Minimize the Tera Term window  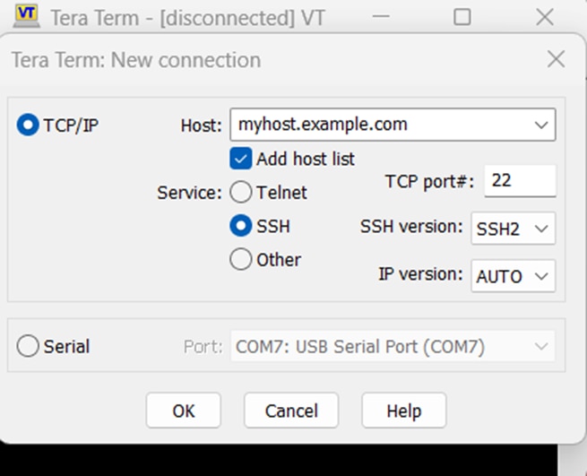pyautogui.click(x=381, y=16)
